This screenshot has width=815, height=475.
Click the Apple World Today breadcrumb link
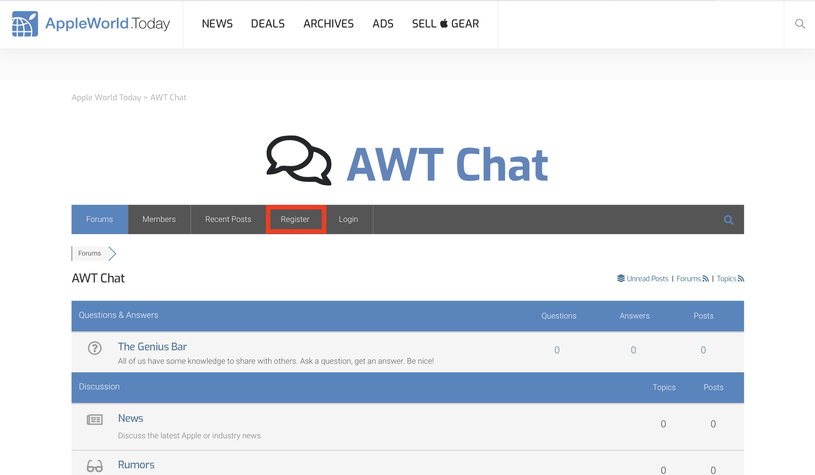(x=106, y=97)
